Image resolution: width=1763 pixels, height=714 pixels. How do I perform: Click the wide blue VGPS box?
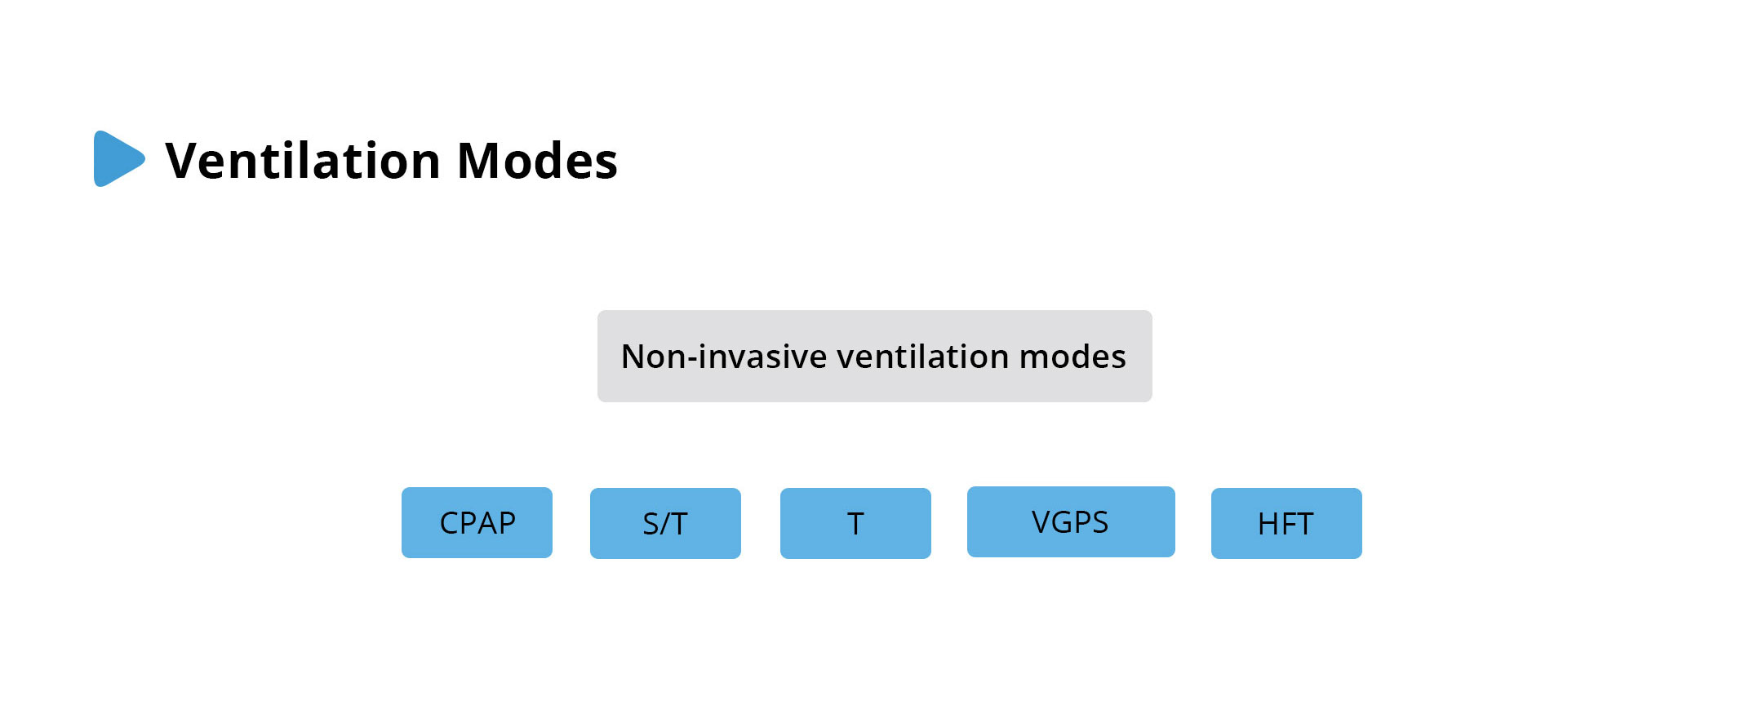[1071, 521]
